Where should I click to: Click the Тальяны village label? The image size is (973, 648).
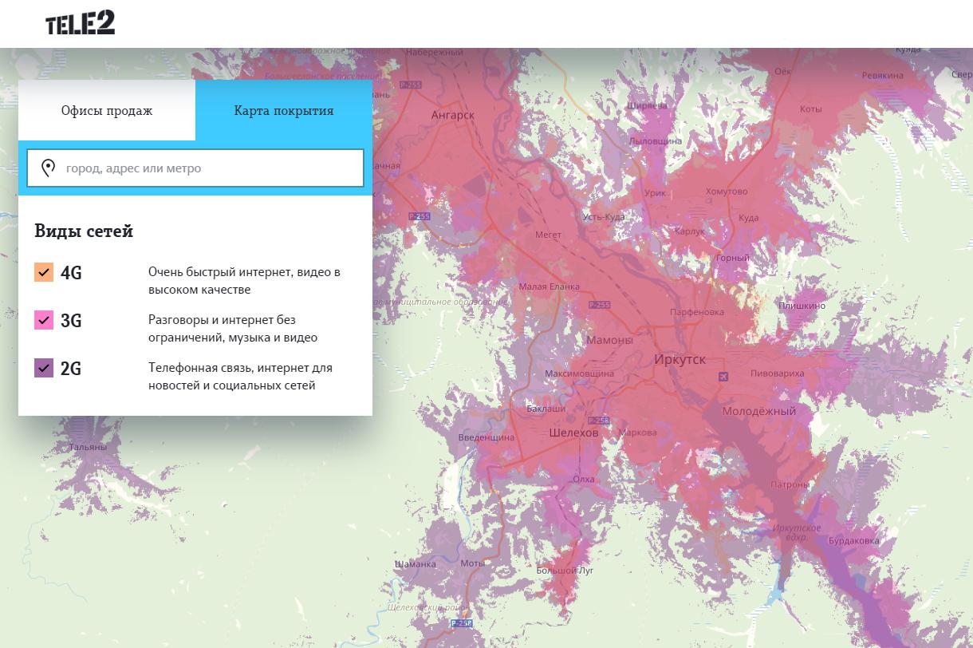tap(88, 447)
